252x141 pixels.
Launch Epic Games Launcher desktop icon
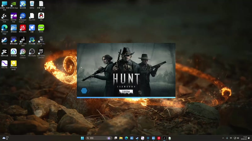coord(41,53)
